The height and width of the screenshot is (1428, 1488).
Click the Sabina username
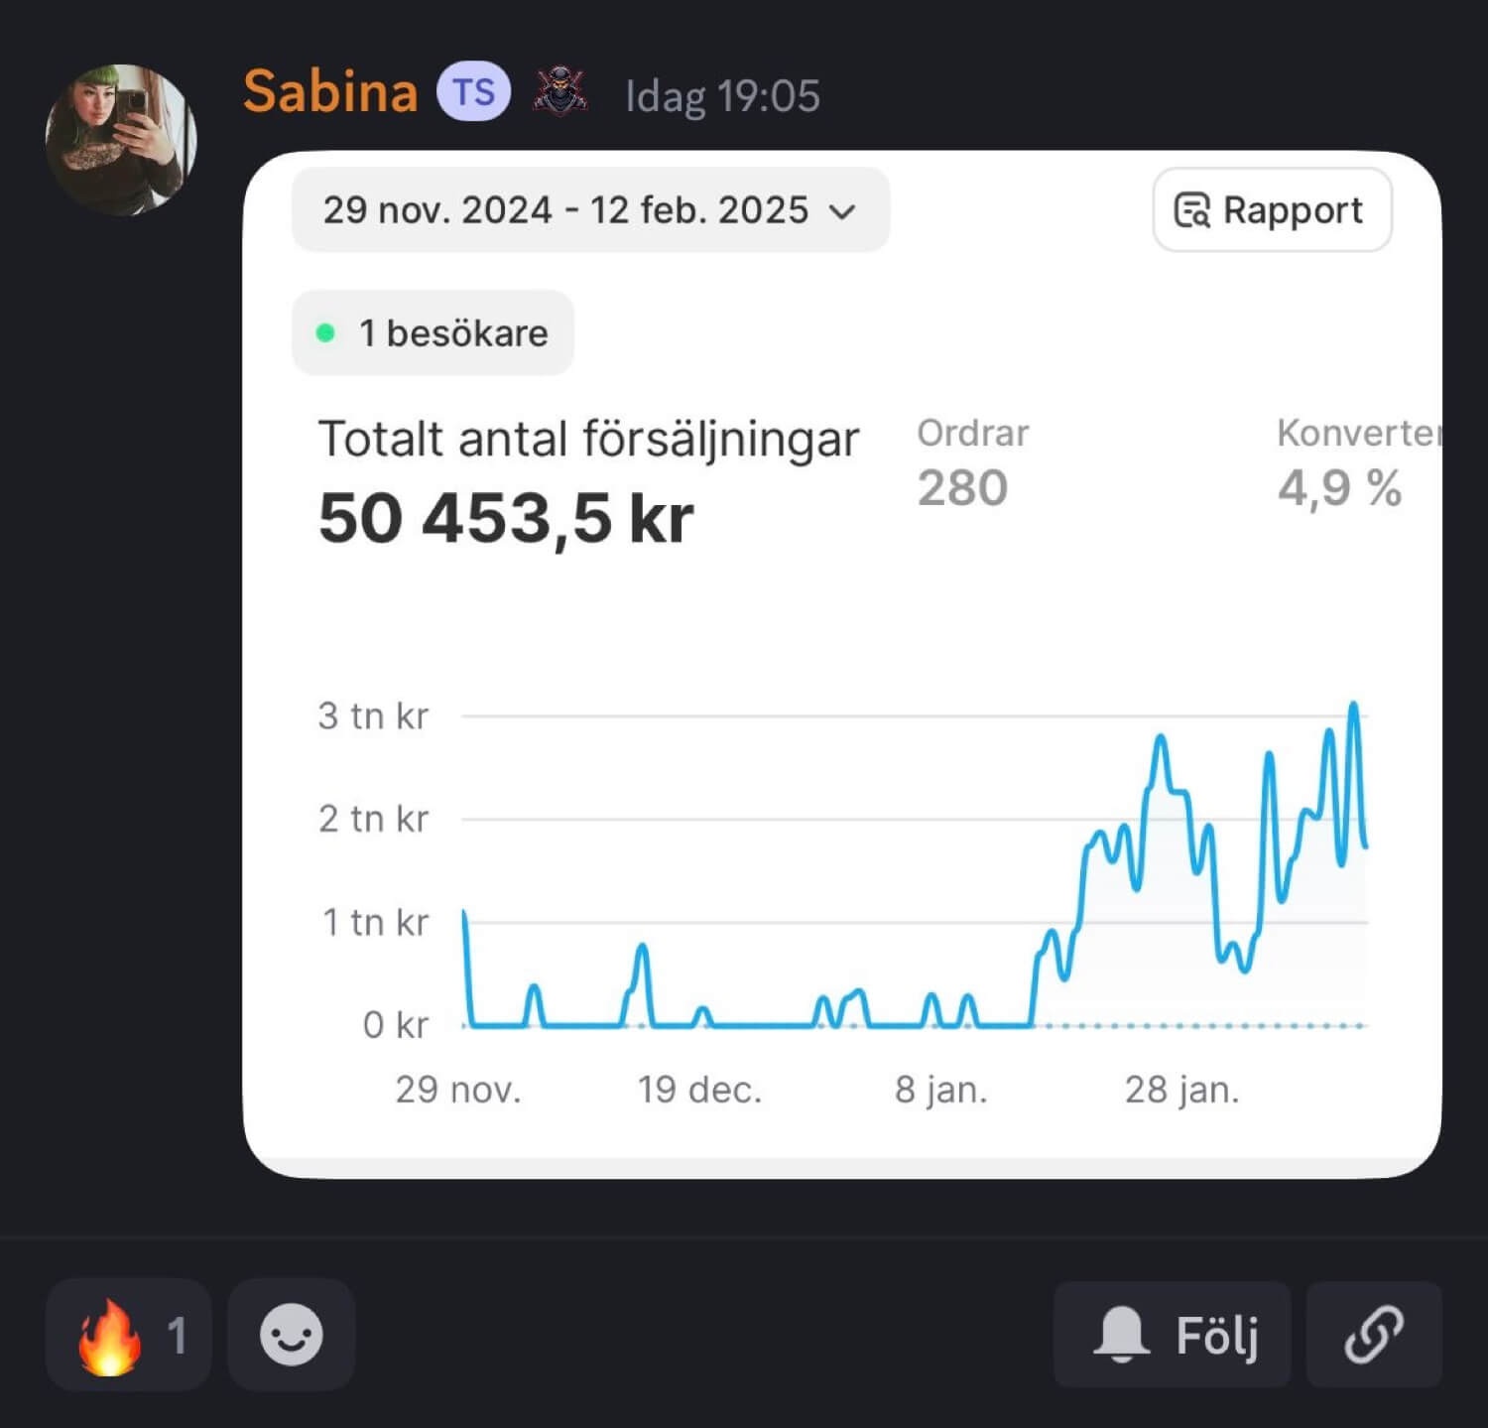click(x=330, y=92)
